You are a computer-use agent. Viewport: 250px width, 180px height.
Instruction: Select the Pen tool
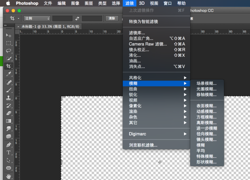coord(8,145)
